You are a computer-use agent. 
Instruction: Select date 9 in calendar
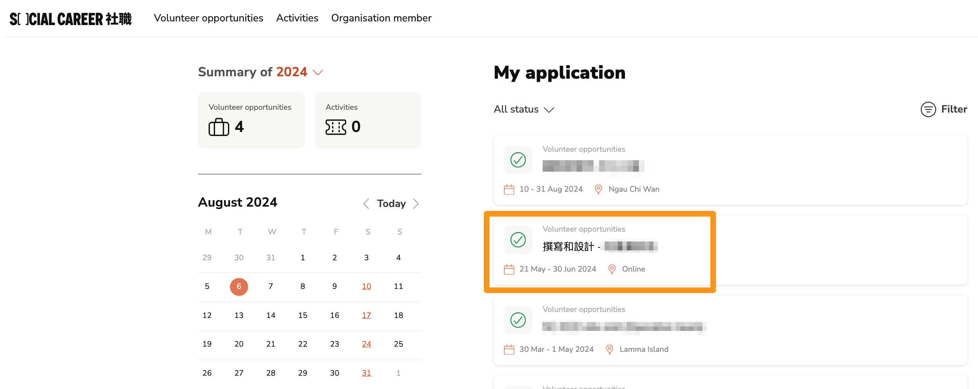(334, 287)
